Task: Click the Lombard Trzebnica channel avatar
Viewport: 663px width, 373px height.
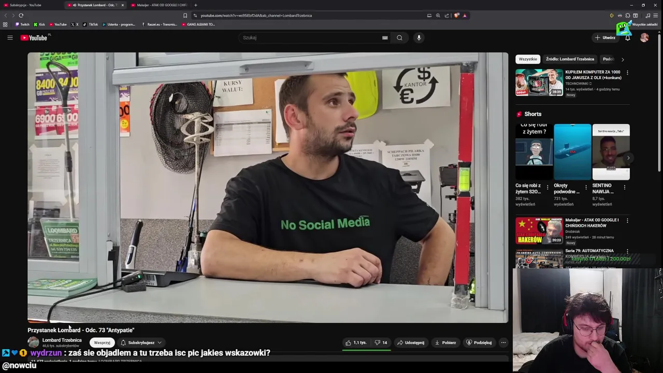Action: 33,342
